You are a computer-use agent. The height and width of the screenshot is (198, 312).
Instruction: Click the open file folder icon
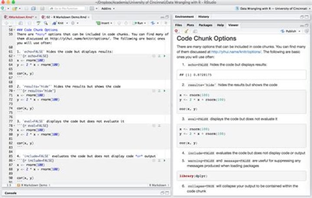coord(15,9)
